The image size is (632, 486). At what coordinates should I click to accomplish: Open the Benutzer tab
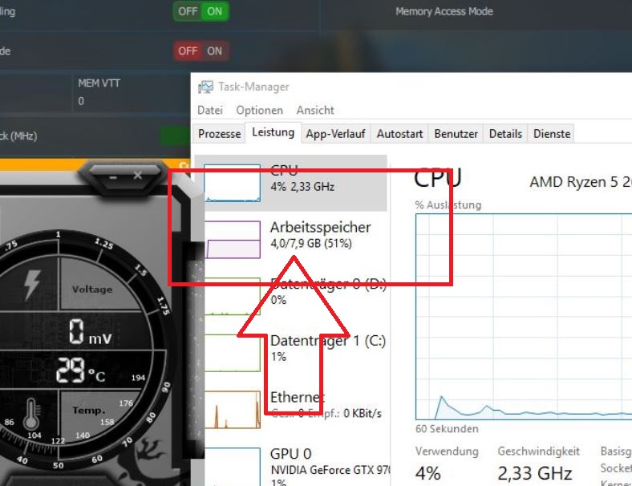456,133
